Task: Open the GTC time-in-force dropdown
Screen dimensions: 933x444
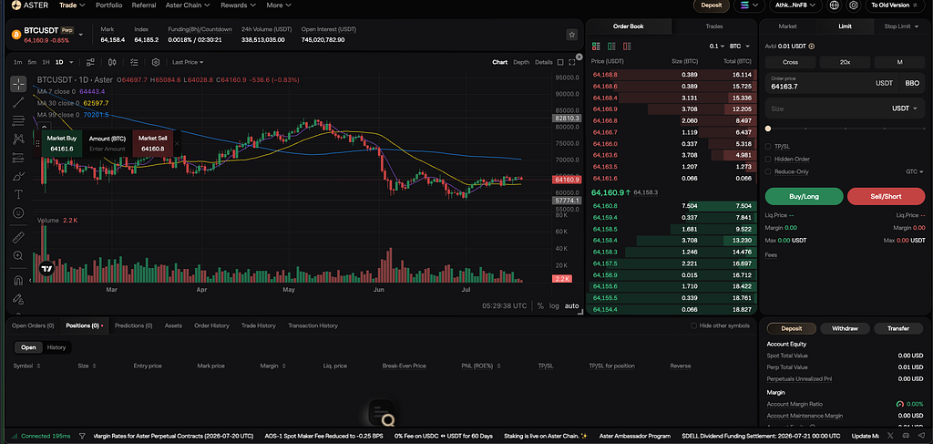Action: click(x=915, y=171)
